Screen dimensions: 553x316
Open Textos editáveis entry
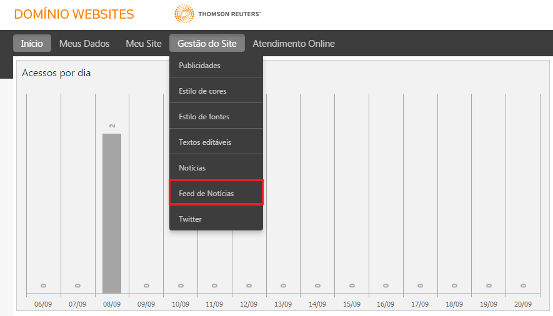pyautogui.click(x=216, y=142)
